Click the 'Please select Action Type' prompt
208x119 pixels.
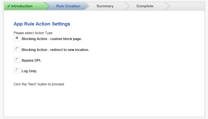click(33, 33)
